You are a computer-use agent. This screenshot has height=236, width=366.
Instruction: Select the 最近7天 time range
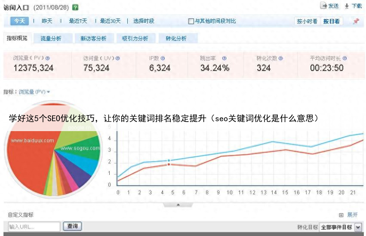(78, 21)
